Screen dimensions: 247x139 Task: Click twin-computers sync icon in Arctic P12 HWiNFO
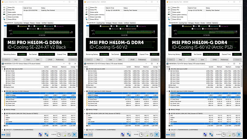coord(211,135)
